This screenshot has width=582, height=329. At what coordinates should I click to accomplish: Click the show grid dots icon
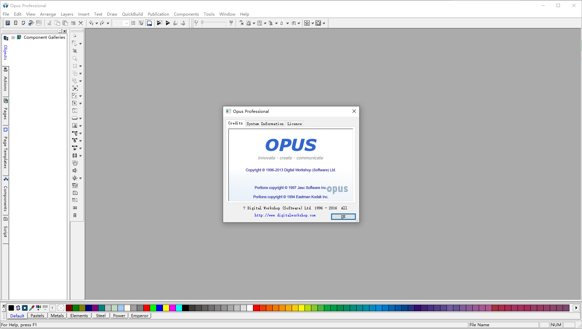(x=133, y=23)
